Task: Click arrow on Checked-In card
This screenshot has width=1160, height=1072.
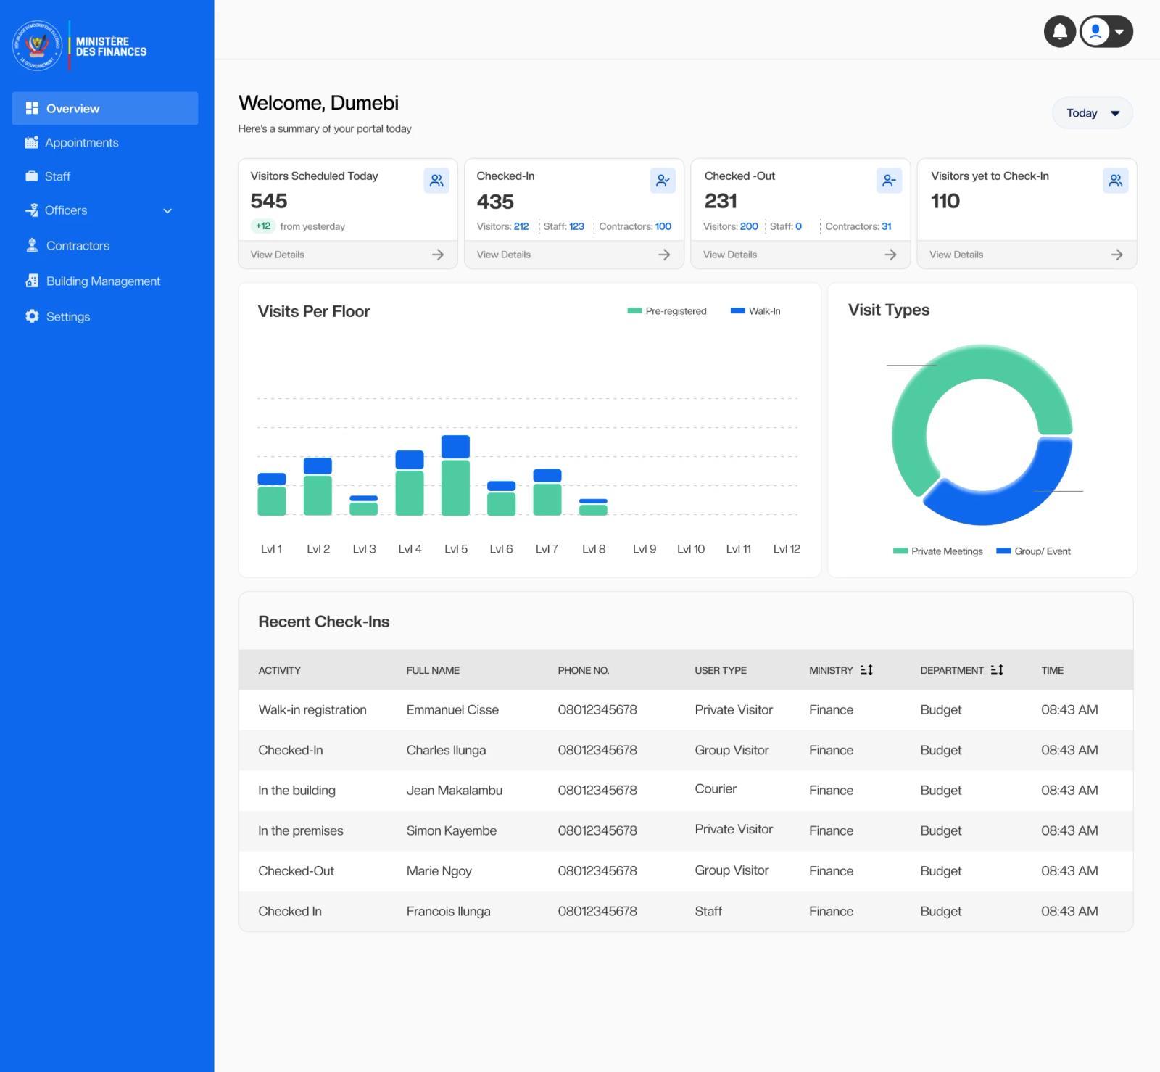Action: click(664, 255)
